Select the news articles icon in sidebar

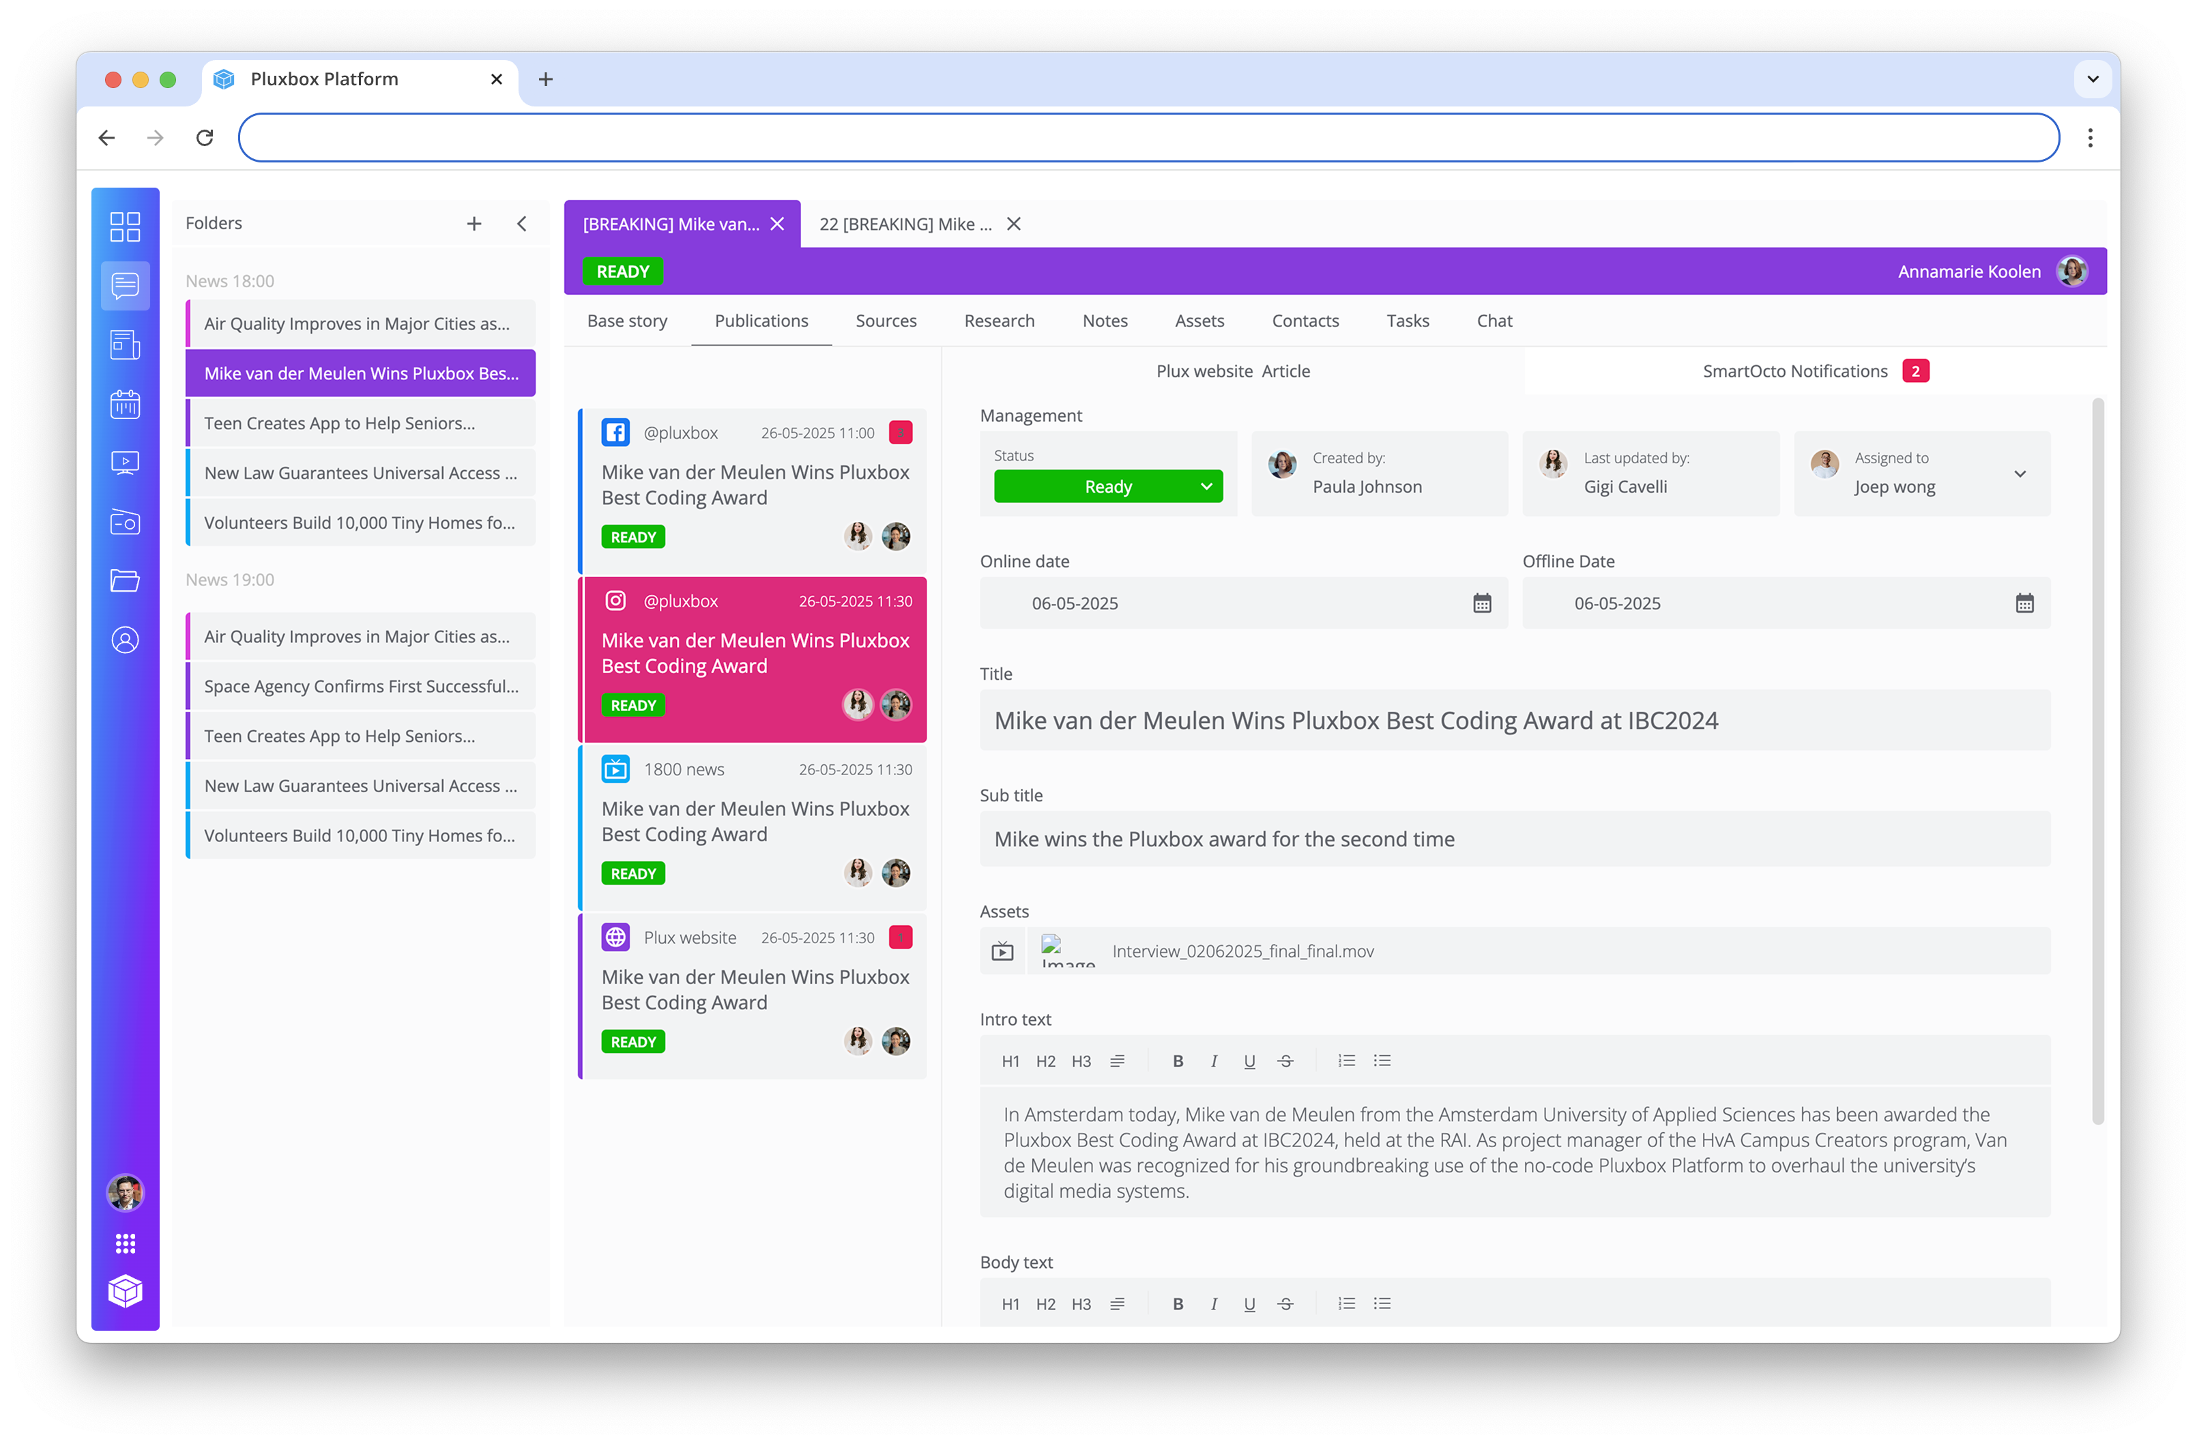pyautogui.click(x=126, y=345)
